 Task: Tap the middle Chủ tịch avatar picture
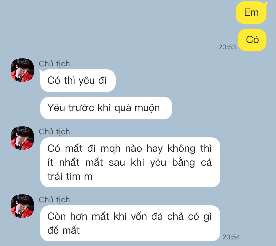(x=22, y=138)
